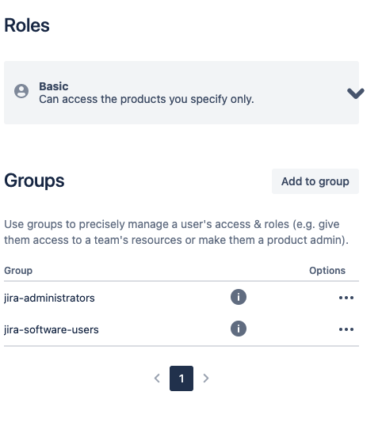Sort by the Group column header
Viewport: 382px width, 422px height.
(18, 271)
